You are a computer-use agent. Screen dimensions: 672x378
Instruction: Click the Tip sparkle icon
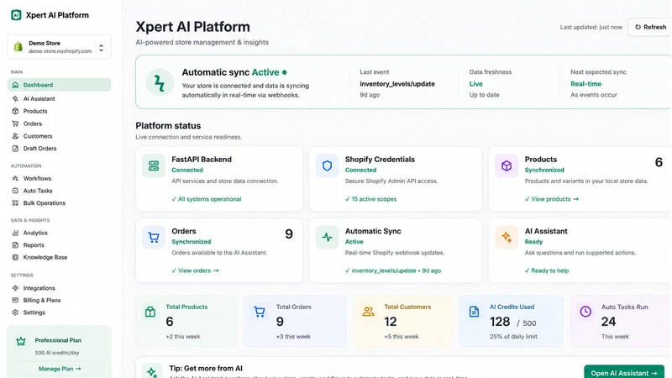(x=152, y=372)
